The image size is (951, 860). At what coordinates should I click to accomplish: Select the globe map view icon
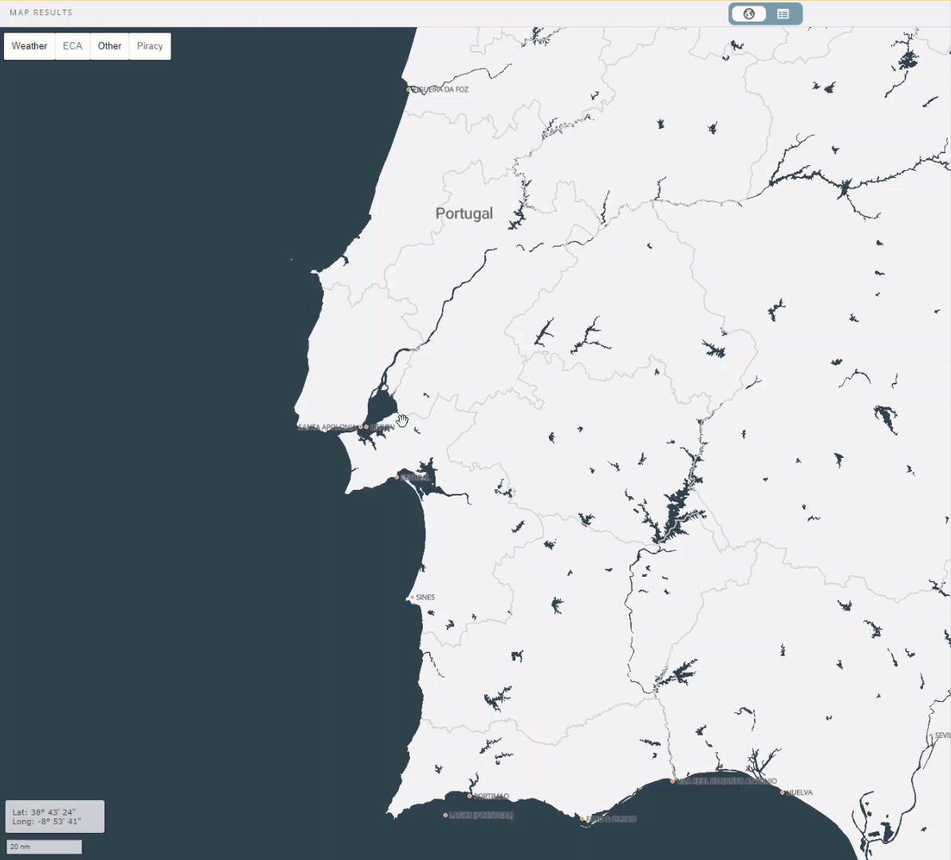coord(748,14)
